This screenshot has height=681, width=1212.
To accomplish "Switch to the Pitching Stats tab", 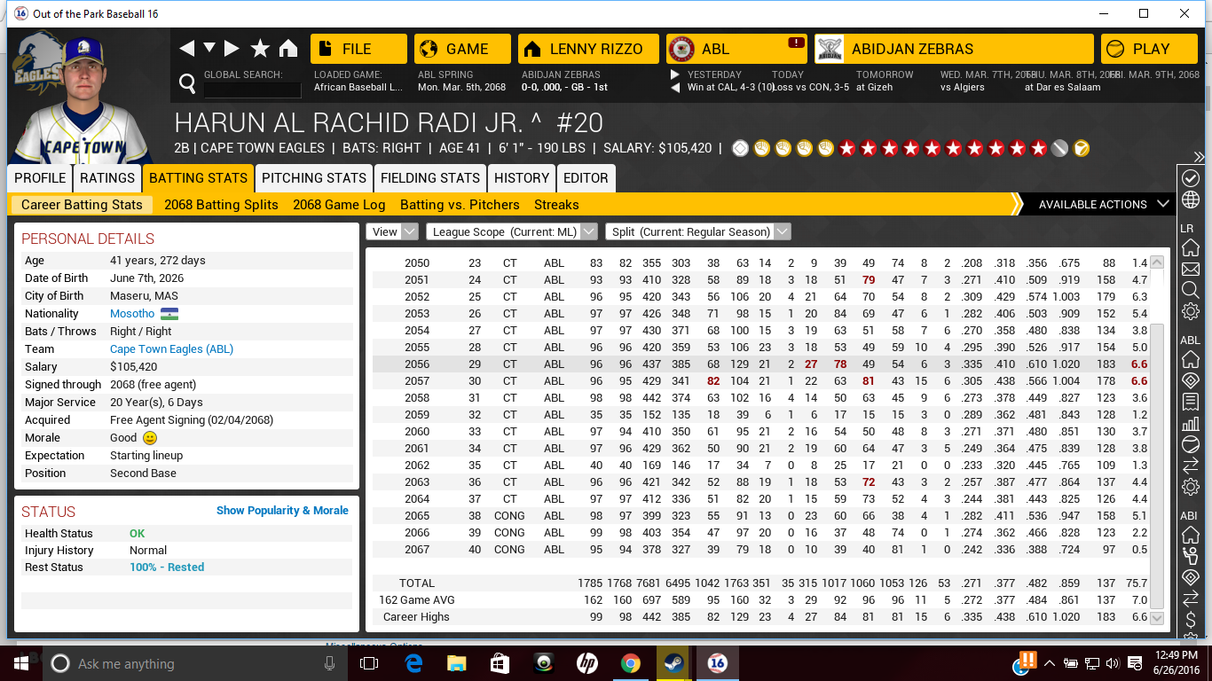I will pyautogui.click(x=314, y=178).
